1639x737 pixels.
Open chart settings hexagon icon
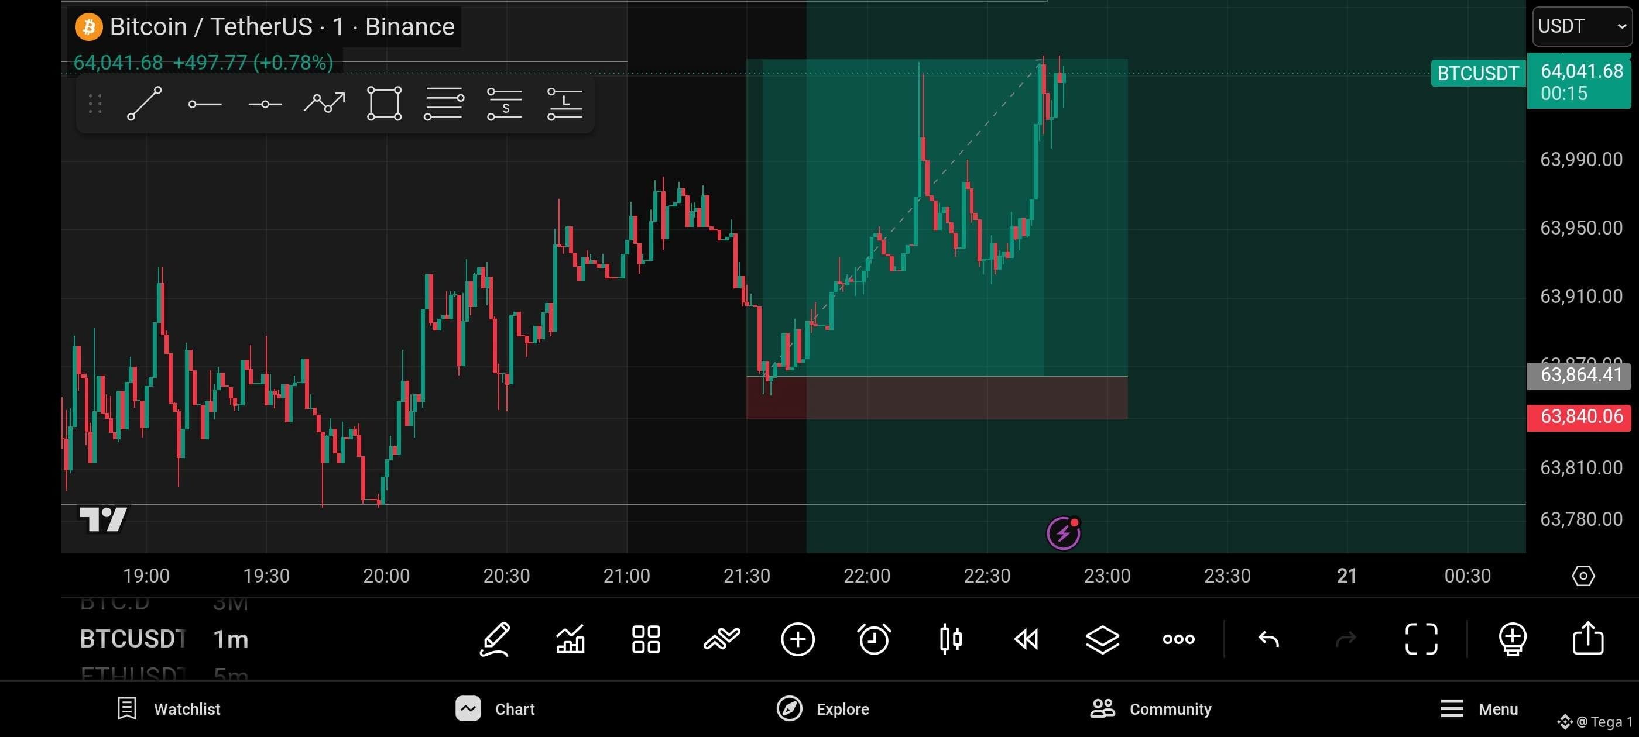tap(1583, 576)
